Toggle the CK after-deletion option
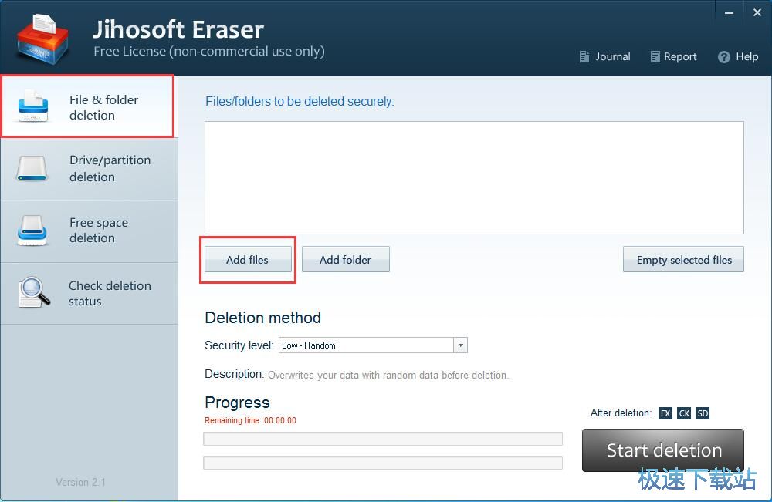This screenshot has height=502, width=772. tap(684, 413)
